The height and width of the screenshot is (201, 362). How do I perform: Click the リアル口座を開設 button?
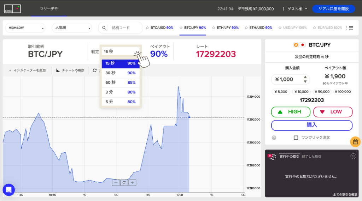coord(333,9)
